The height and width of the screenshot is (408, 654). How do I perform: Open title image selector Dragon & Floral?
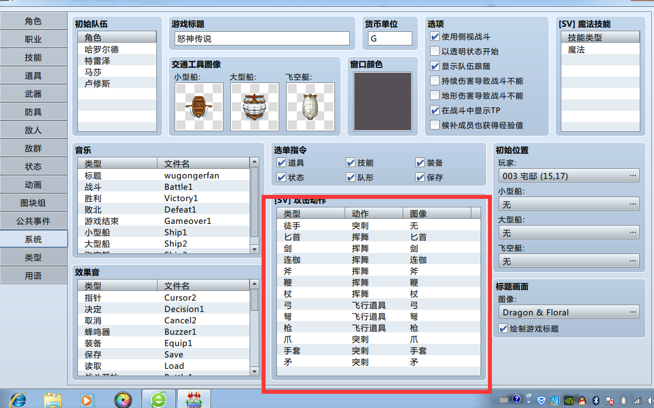point(569,312)
